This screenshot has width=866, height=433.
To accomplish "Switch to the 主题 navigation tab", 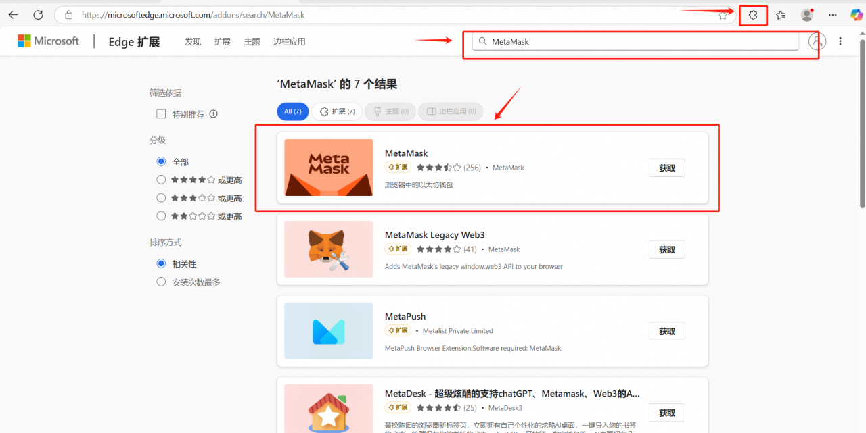I will pos(252,41).
